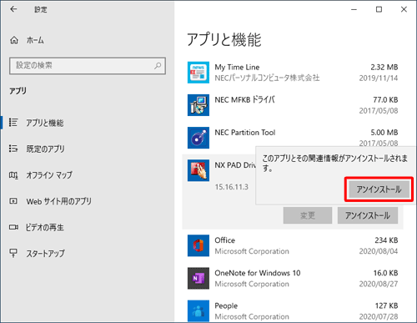Open the Home (ホーム) icon
Viewport: 417px width, 323px height.
14,40
